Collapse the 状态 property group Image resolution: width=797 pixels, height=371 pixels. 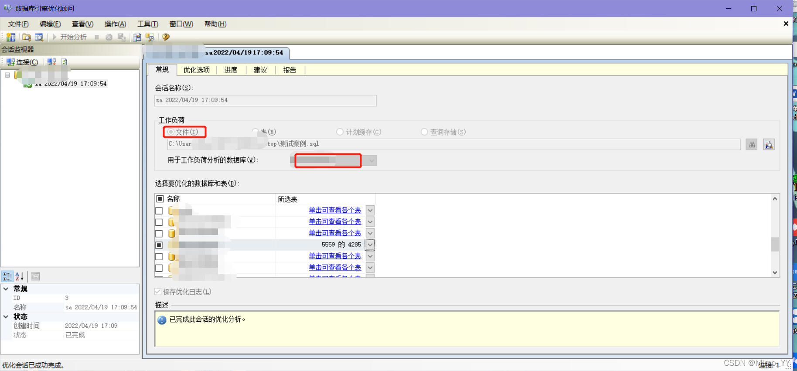(x=6, y=317)
